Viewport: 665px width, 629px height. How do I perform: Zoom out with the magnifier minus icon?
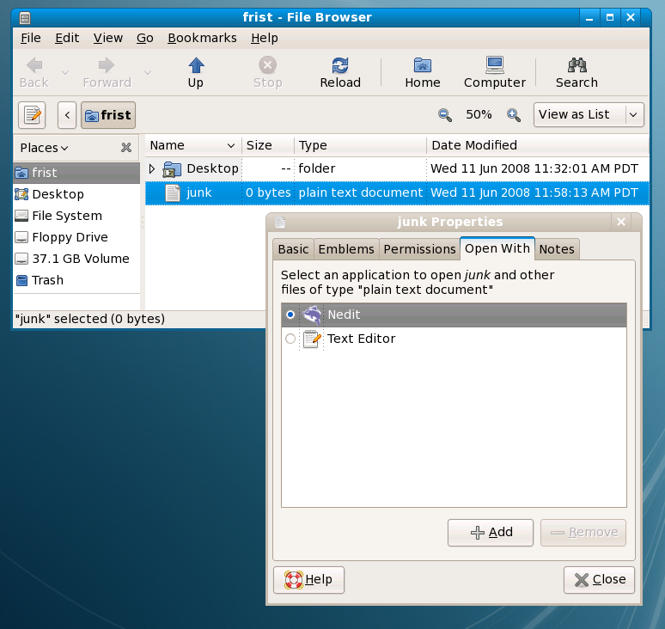click(x=445, y=114)
